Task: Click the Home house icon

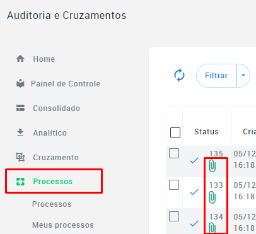Action: (20, 59)
